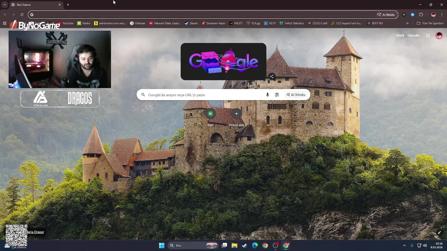The width and height of the screenshot is (447, 251).
Task: Share the Google doodle via share icon
Action: (x=271, y=77)
